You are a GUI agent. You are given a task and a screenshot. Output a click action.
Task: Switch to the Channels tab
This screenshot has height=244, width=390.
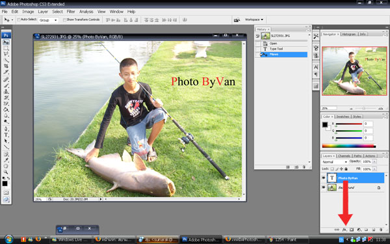coord(344,156)
